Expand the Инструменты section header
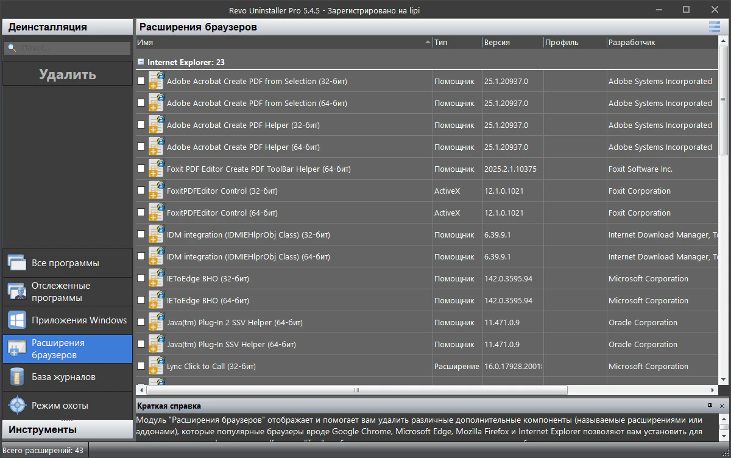Screen dimensions: 731x458 tap(67, 429)
